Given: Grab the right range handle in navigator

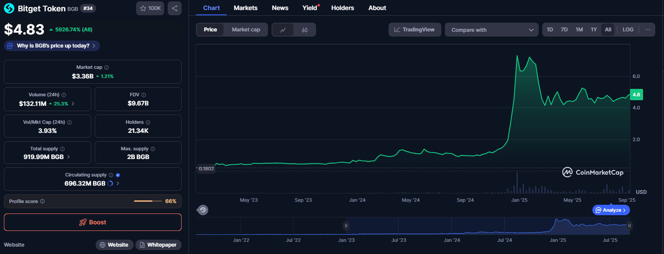Looking at the screenshot, I should [630, 226].
